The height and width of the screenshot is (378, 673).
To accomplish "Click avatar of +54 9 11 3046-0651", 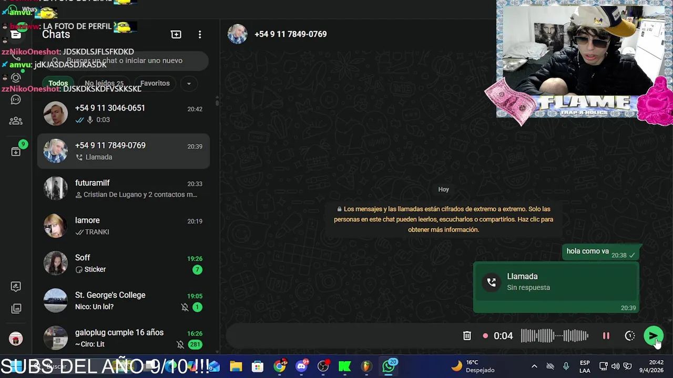I will coord(55,114).
